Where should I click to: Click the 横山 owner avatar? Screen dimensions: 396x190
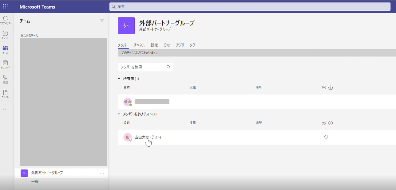tap(128, 102)
